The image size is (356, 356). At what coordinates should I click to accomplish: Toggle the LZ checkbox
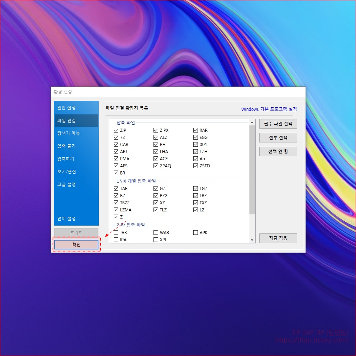195,210
